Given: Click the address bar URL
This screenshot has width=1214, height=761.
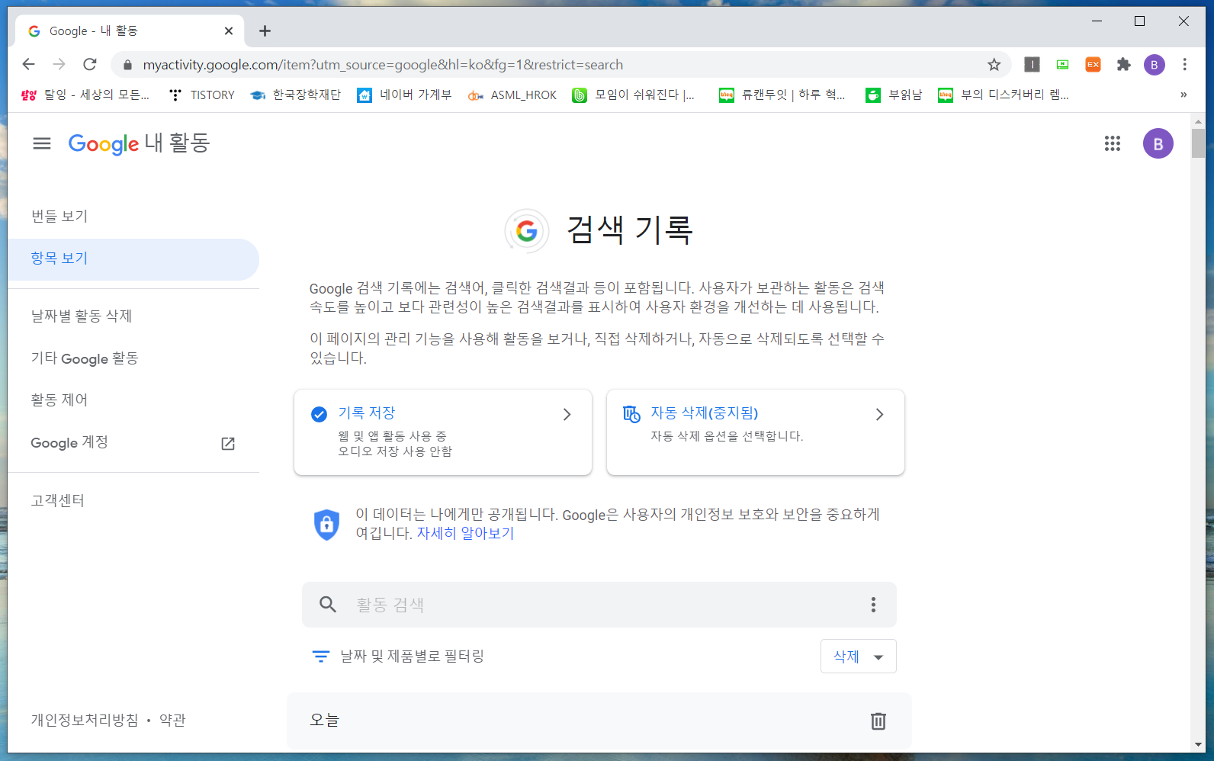Looking at the screenshot, I should point(383,65).
